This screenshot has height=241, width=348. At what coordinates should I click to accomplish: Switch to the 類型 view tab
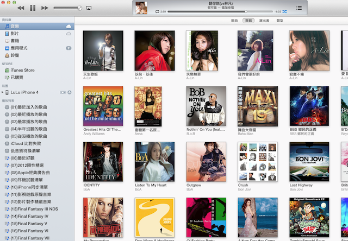279,21
